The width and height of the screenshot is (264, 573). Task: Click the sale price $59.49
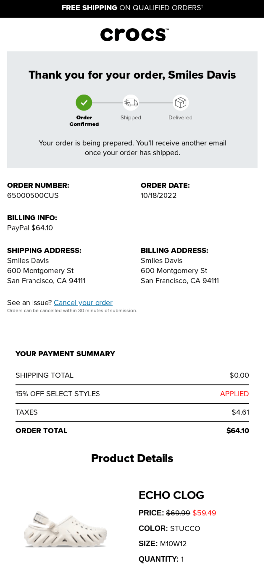(204, 513)
